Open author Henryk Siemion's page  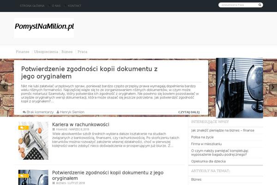click(x=72, y=112)
